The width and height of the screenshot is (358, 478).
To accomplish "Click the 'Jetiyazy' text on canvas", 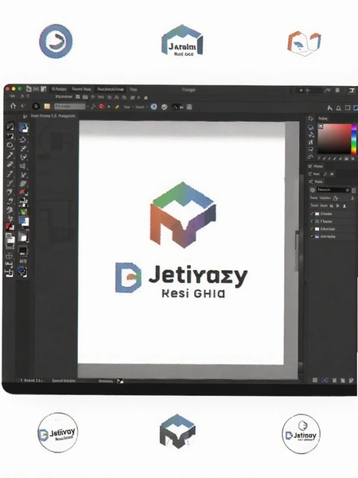I will [x=198, y=276].
